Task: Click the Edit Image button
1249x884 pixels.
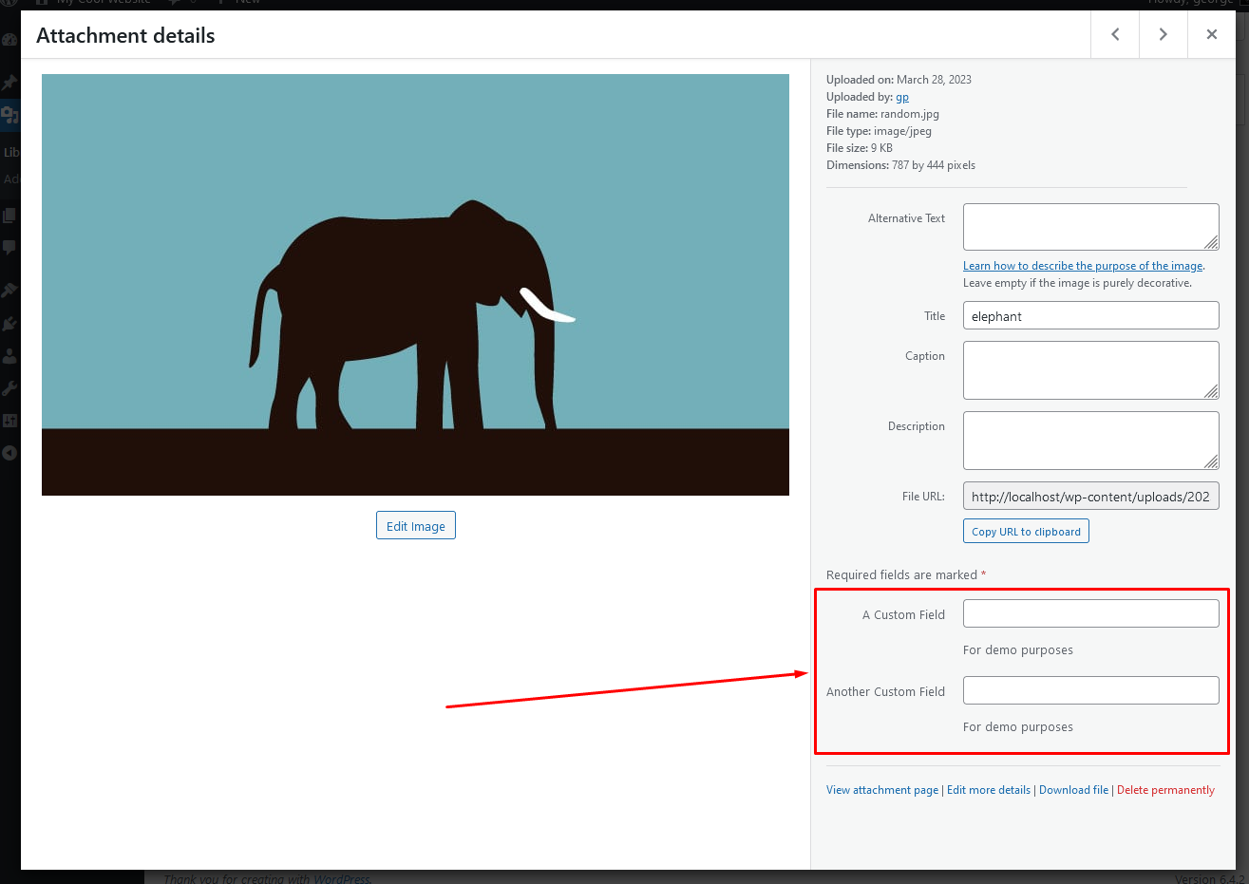Action: [416, 526]
